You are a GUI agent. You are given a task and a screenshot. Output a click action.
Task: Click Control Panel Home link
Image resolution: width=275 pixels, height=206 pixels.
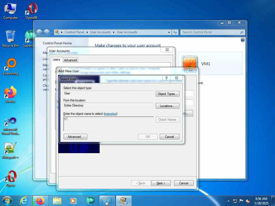pyautogui.click(x=57, y=43)
